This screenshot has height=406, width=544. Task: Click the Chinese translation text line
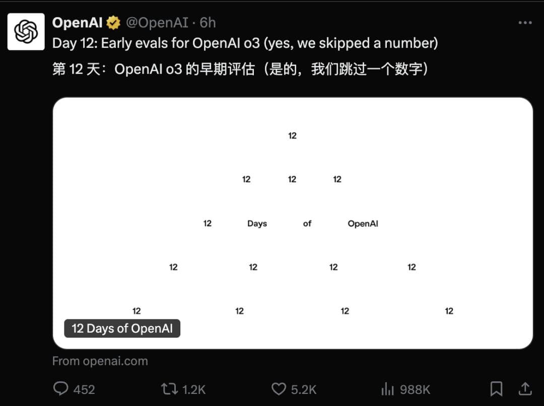point(240,68)
